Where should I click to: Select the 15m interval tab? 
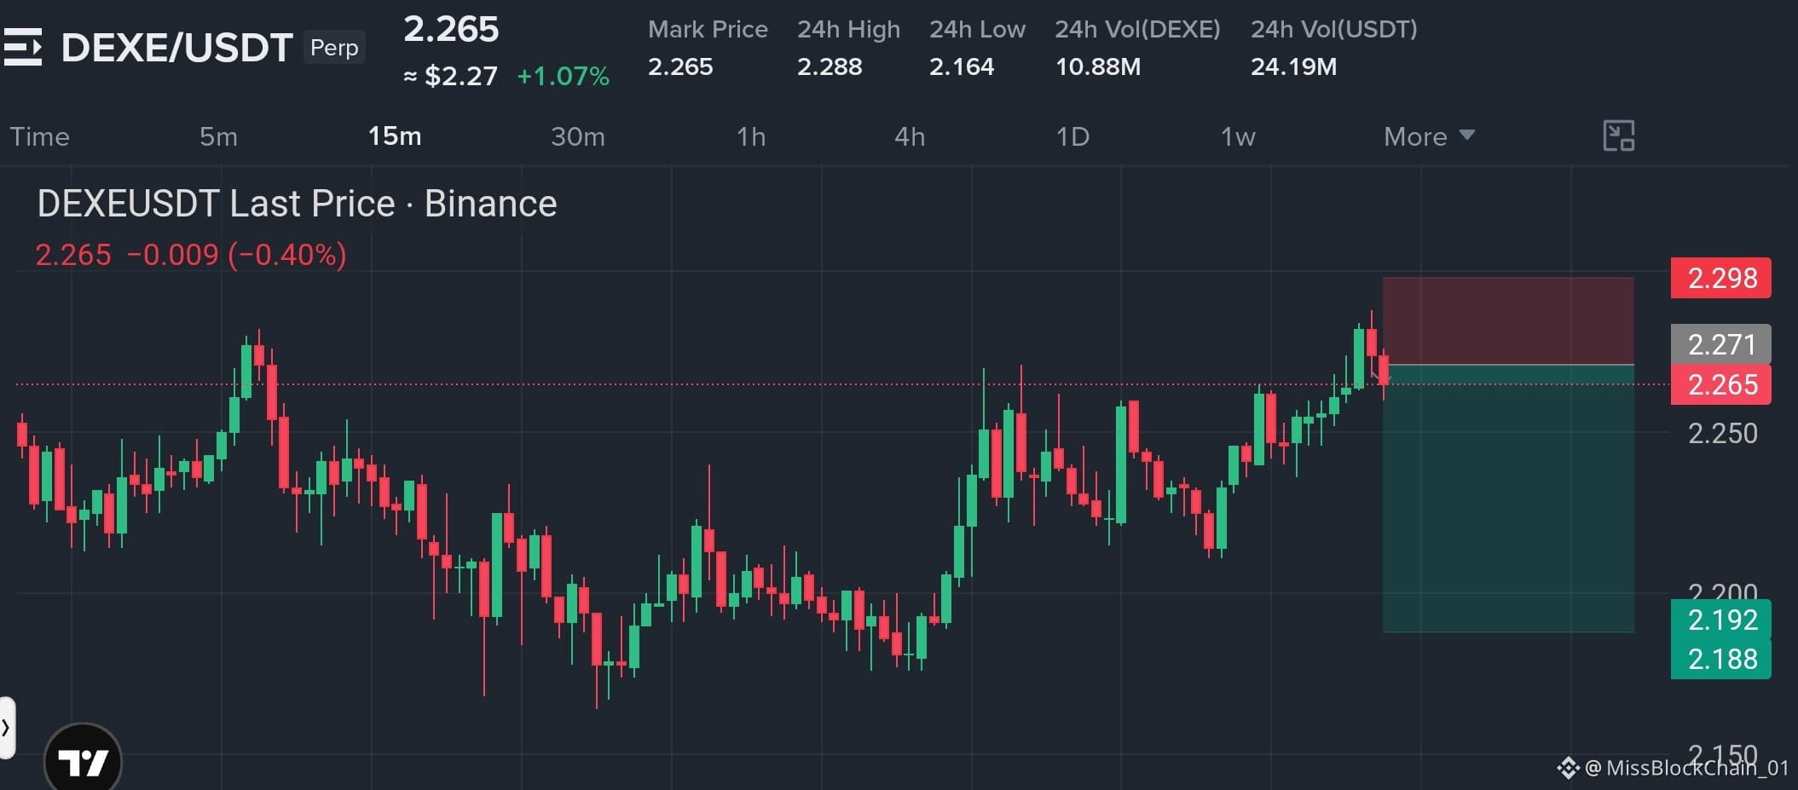click(395, 136)
